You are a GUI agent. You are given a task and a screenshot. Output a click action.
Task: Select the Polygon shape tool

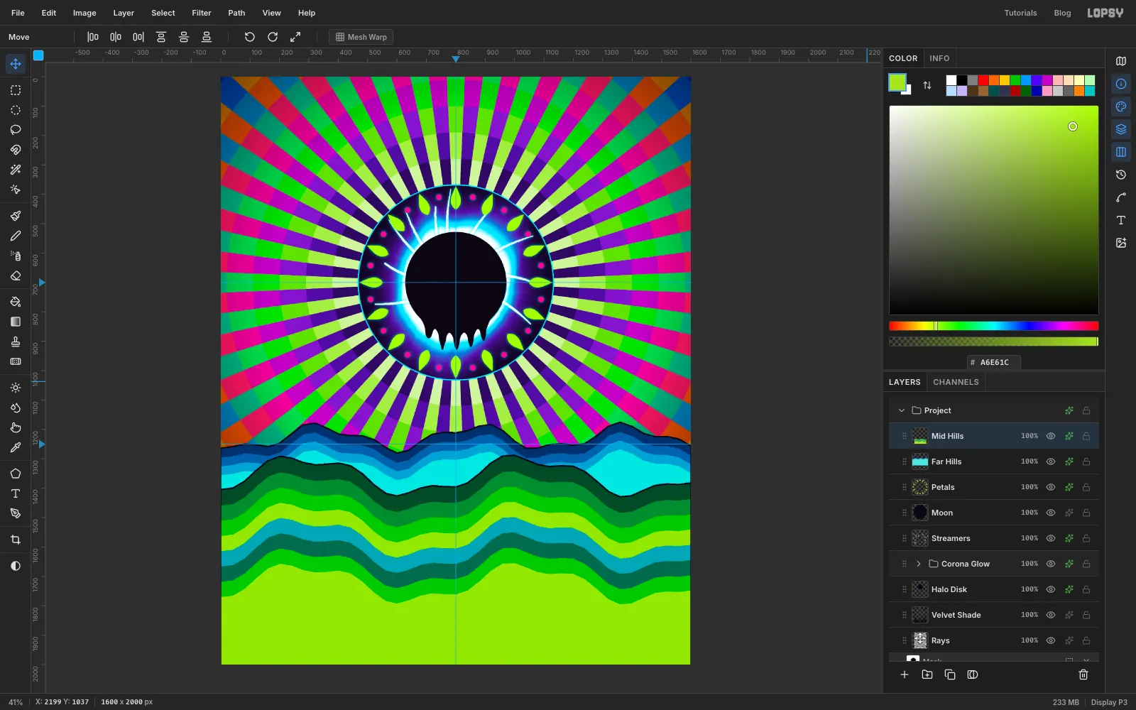pos(16,474)
